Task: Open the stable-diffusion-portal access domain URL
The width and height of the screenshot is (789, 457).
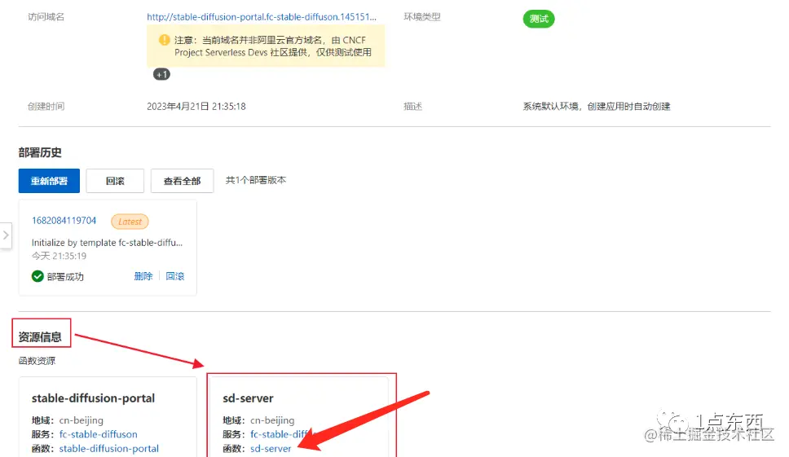Action: pos(261,16)
